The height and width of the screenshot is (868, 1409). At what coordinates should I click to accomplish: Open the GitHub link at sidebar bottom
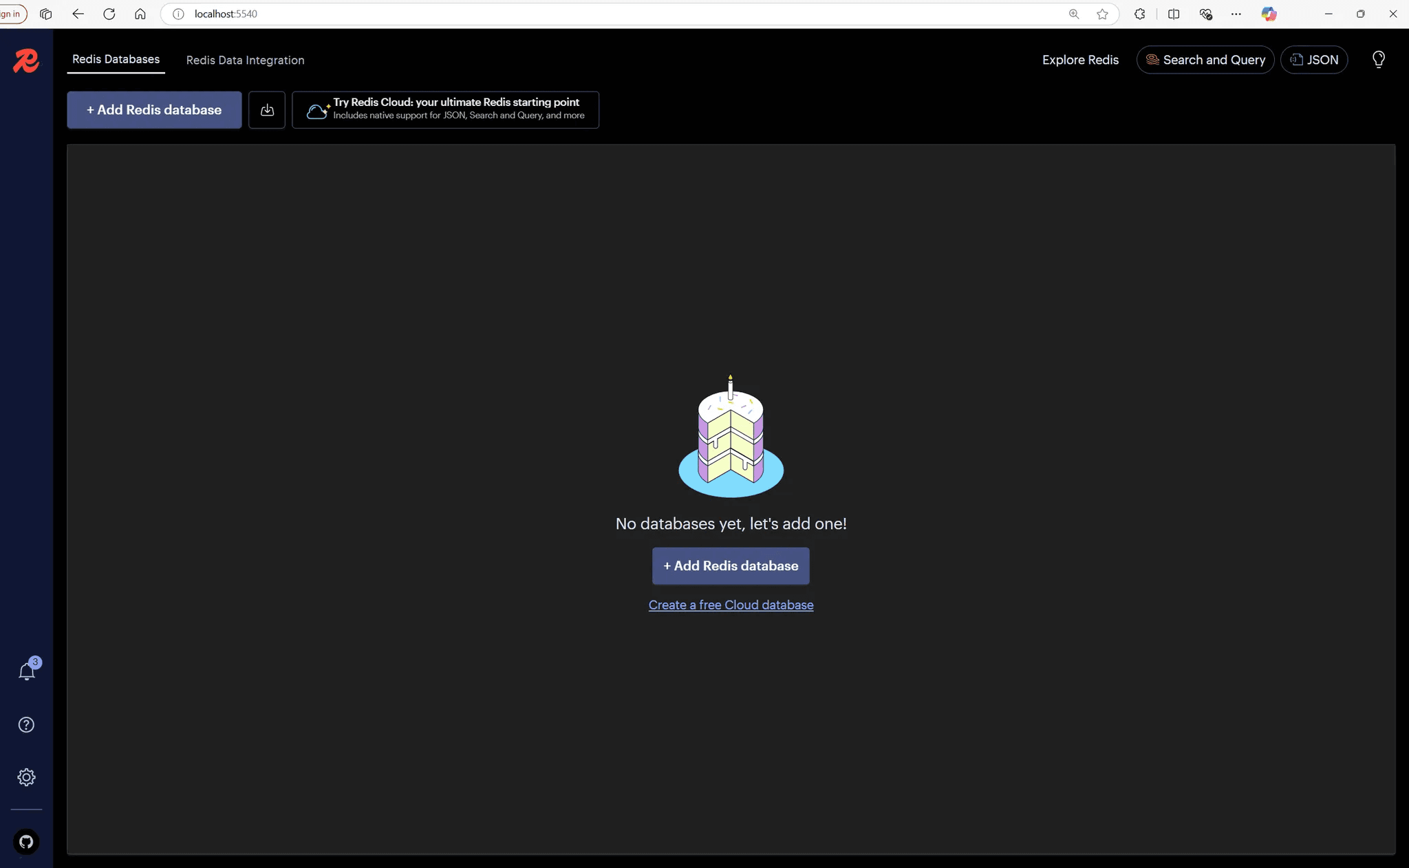(27, 842)
